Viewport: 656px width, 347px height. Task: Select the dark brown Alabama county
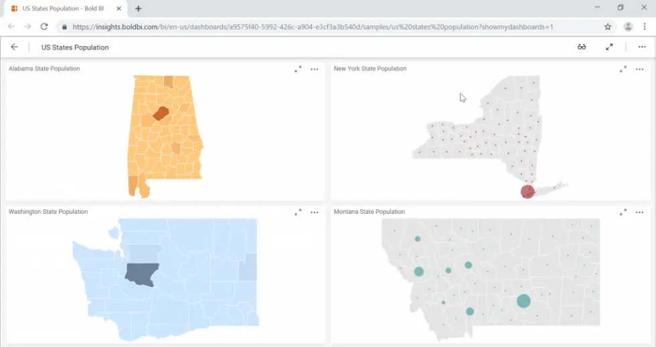[x=161, y=114]
